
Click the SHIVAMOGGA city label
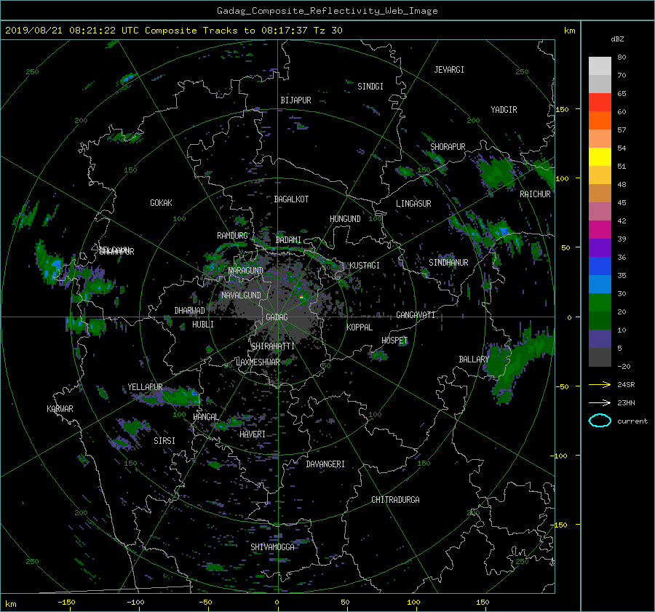point(272,547)
